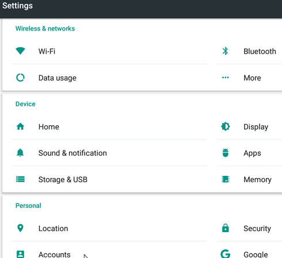Viewport: 282px width, 258px height.
Task: Tap the Wi-Fi signal icon
Action: point(20,51)
